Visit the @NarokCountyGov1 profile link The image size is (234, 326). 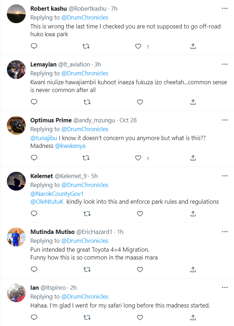[x=57, y=194]
